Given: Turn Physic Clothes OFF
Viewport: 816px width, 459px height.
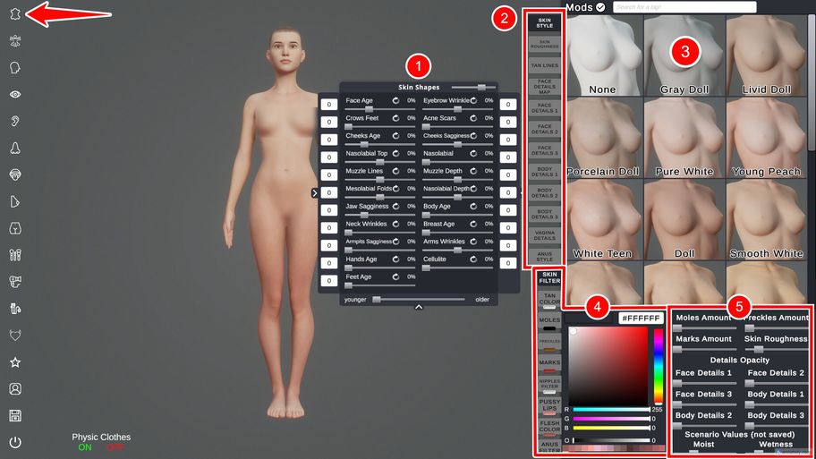Looking at the screenshot, I should (115, 447).
